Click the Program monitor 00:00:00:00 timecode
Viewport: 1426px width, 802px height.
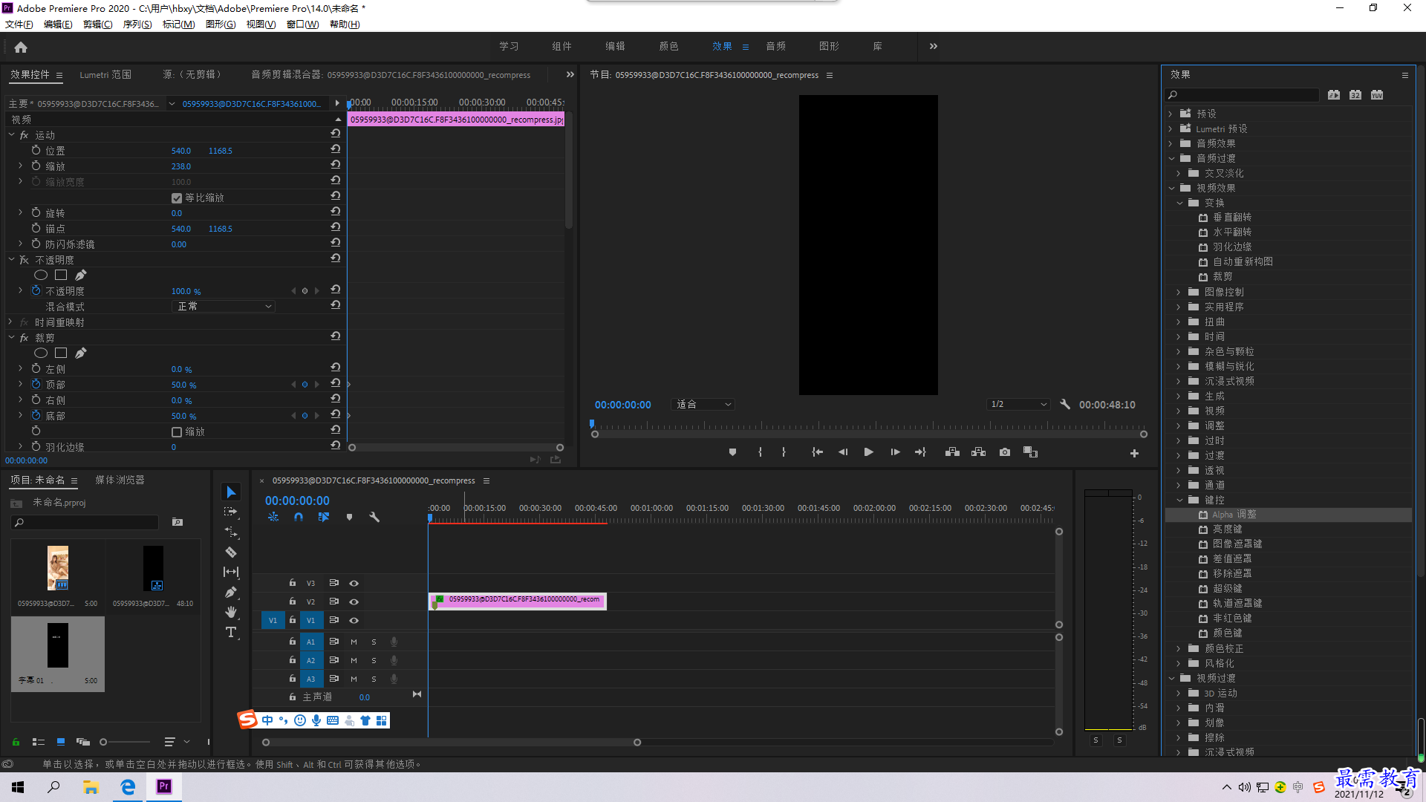622,405
